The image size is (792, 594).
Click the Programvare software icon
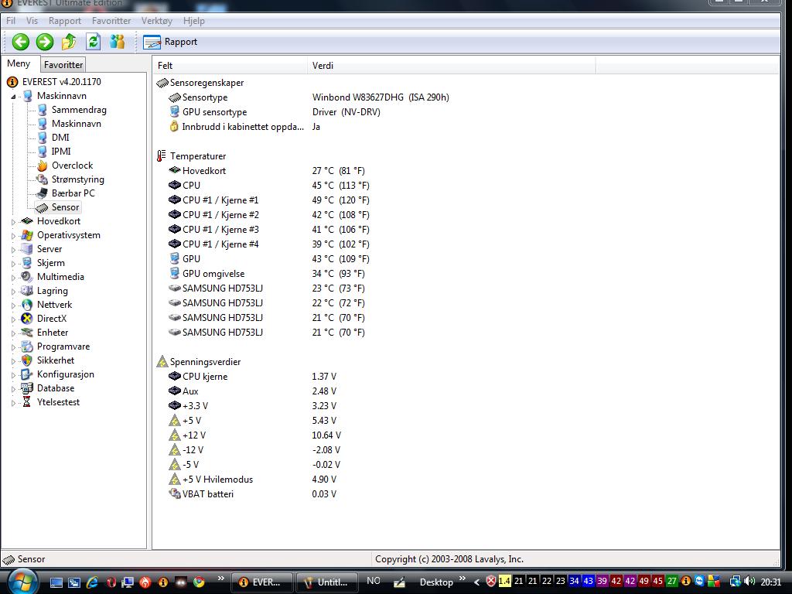pos(26,346)
